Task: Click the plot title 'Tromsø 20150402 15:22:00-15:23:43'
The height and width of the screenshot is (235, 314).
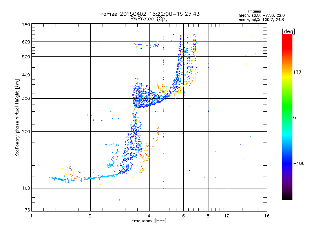Action: pyautogui.click(x=149, y=14)
